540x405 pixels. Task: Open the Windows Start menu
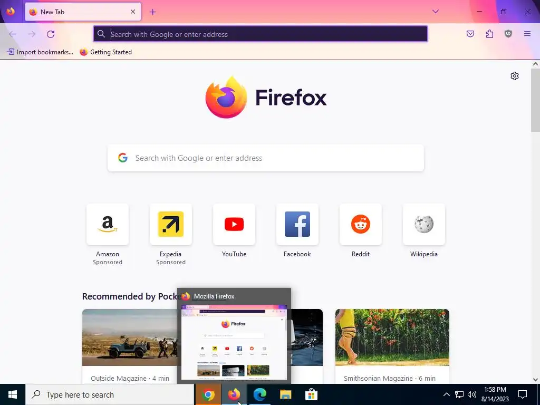[13, 394]
